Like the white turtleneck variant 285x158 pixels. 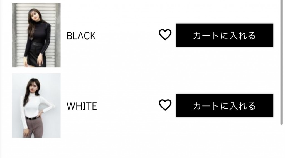165,105
